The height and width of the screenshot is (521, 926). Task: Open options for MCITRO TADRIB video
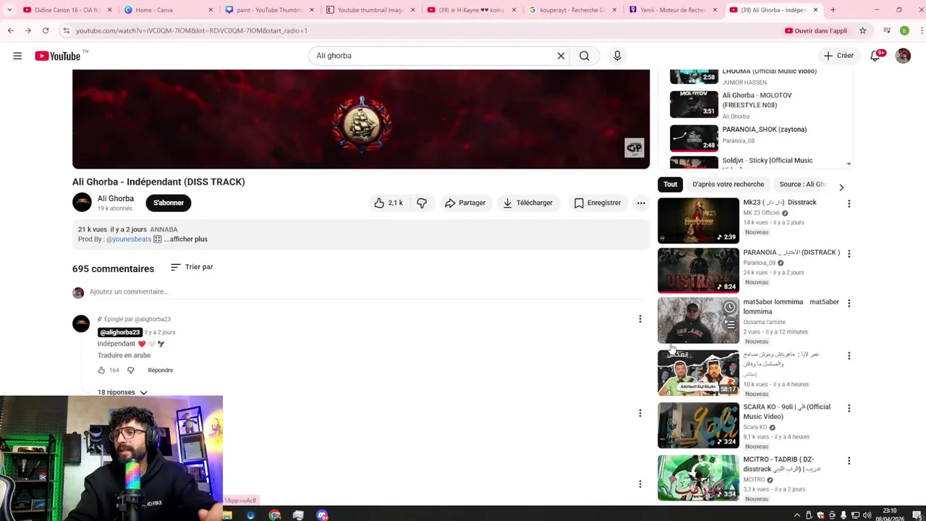coord(849,461)
